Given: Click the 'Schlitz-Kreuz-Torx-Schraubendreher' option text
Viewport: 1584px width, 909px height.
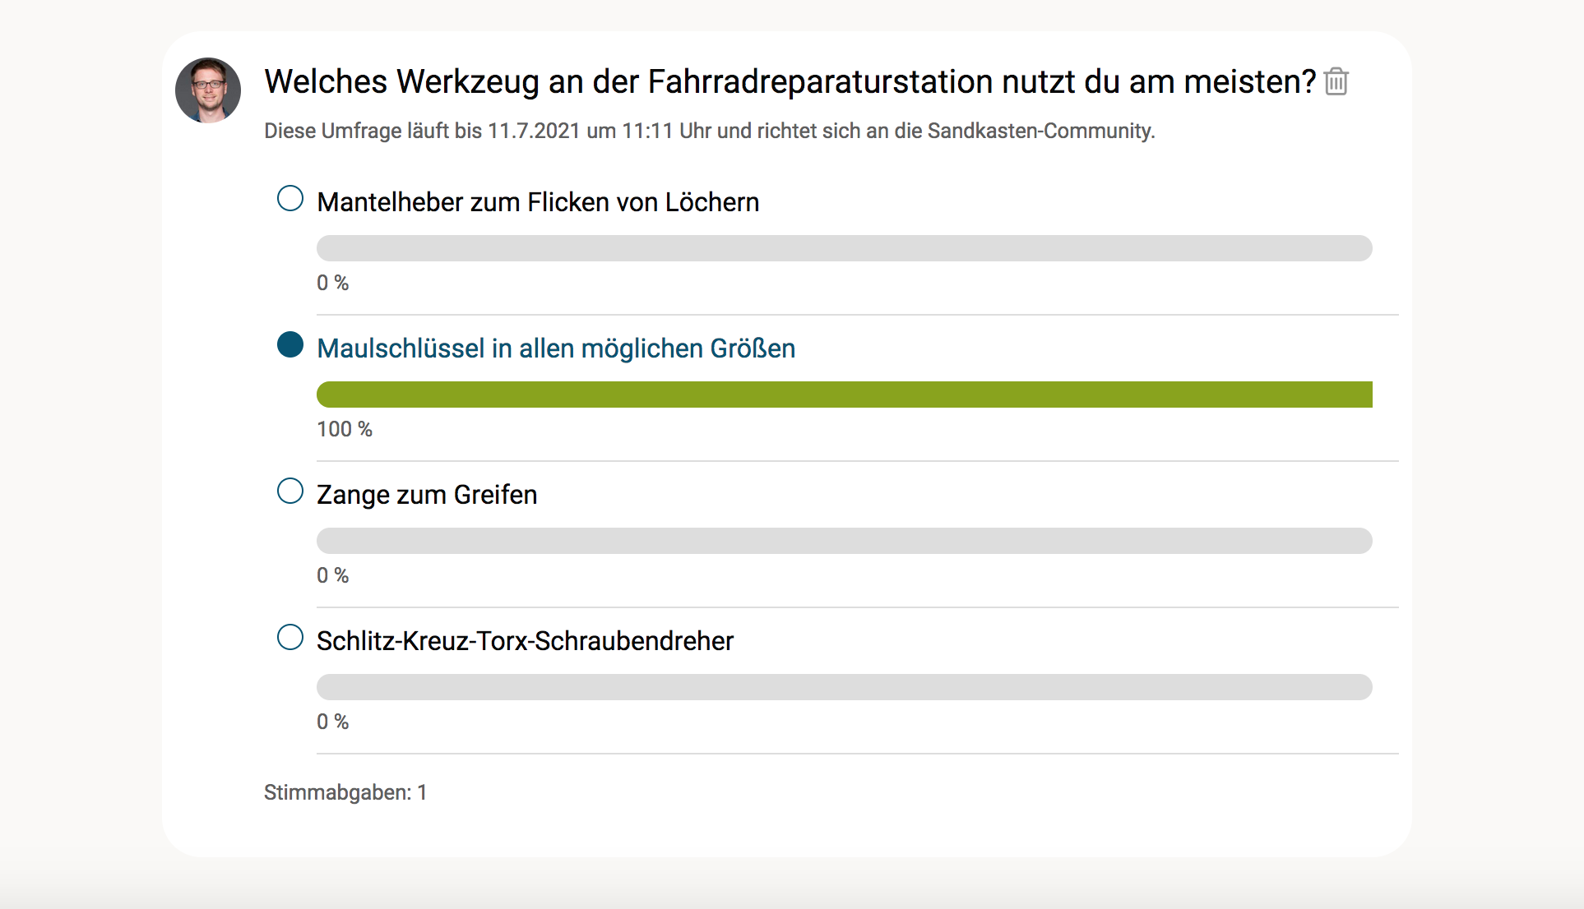Looking at the screenshot, I should (525, 641).
